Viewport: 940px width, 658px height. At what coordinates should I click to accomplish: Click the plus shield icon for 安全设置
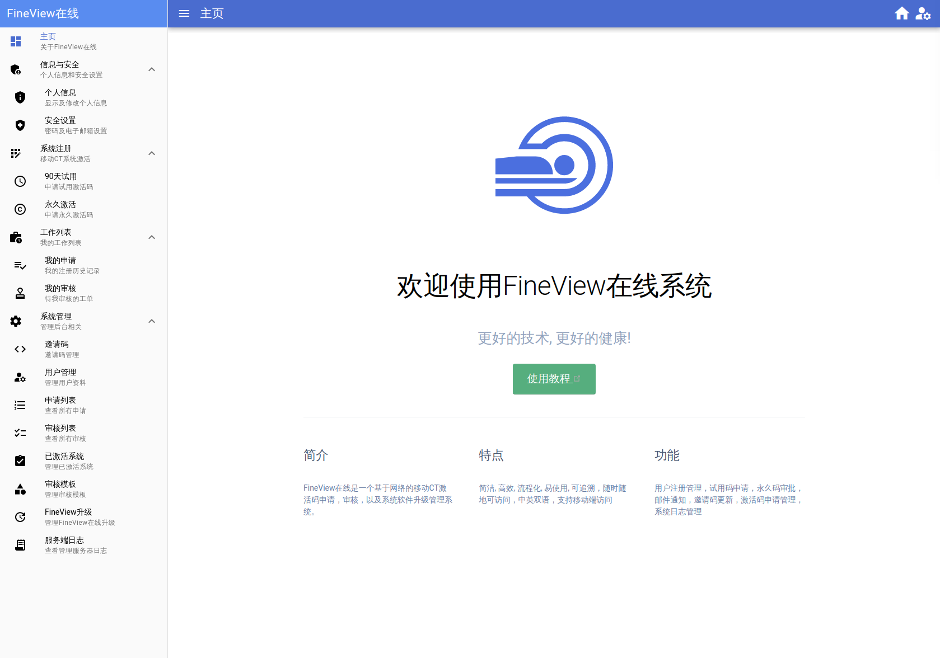pyautogui.click(x=20, y=125)
